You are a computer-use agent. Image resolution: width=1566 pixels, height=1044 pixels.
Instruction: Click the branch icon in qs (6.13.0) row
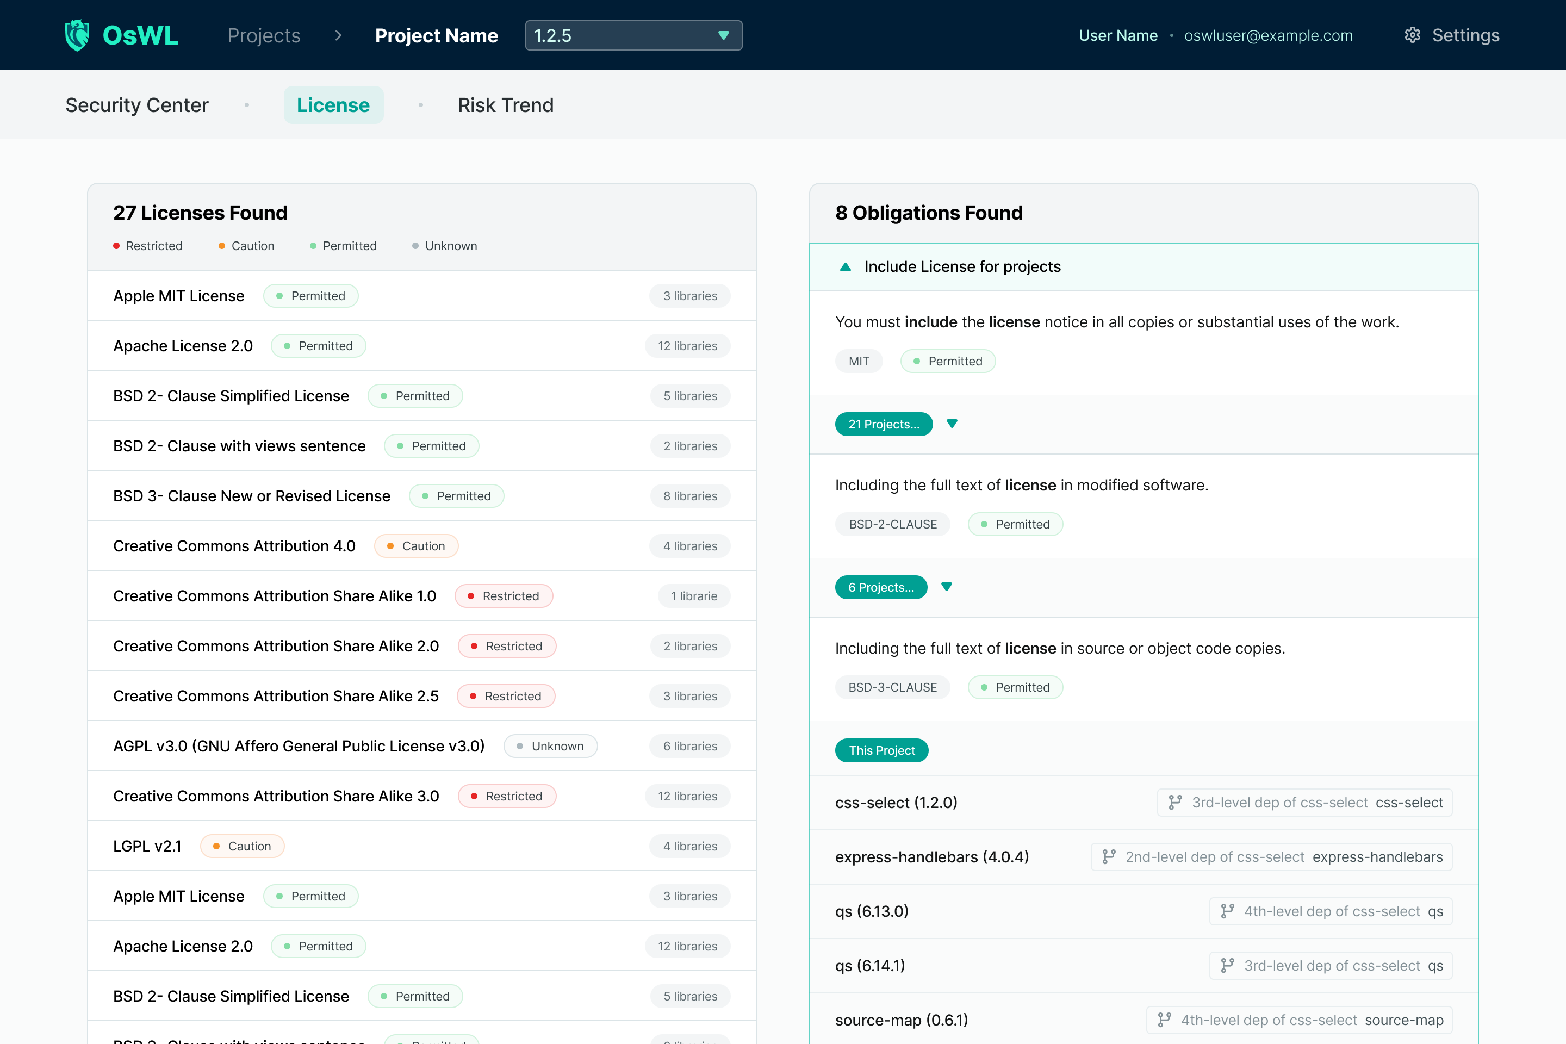(x=1227, y=911)
